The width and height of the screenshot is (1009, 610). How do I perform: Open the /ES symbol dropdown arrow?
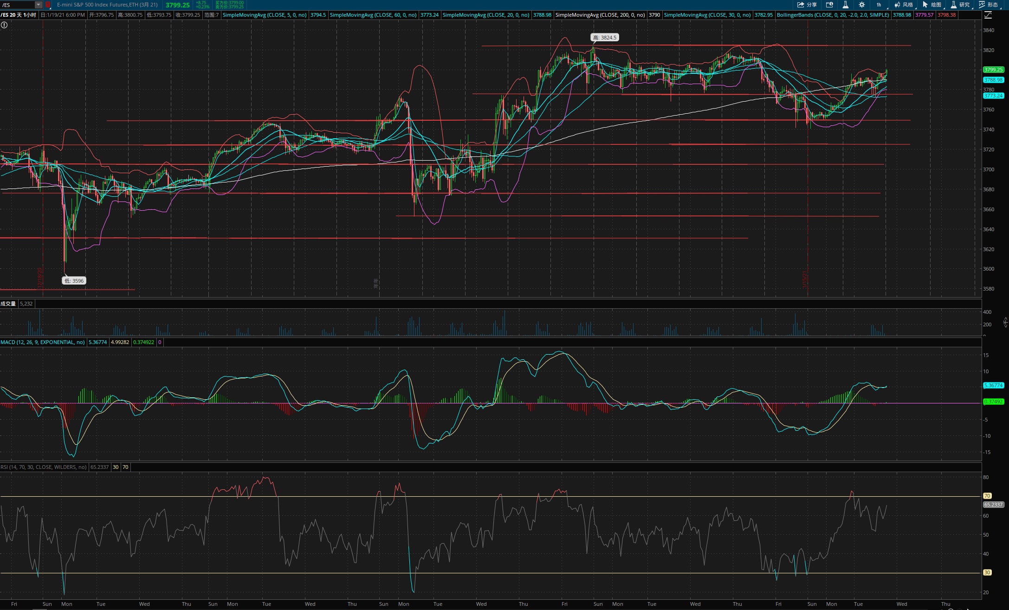pyautogui.click(x=39, y=5)
